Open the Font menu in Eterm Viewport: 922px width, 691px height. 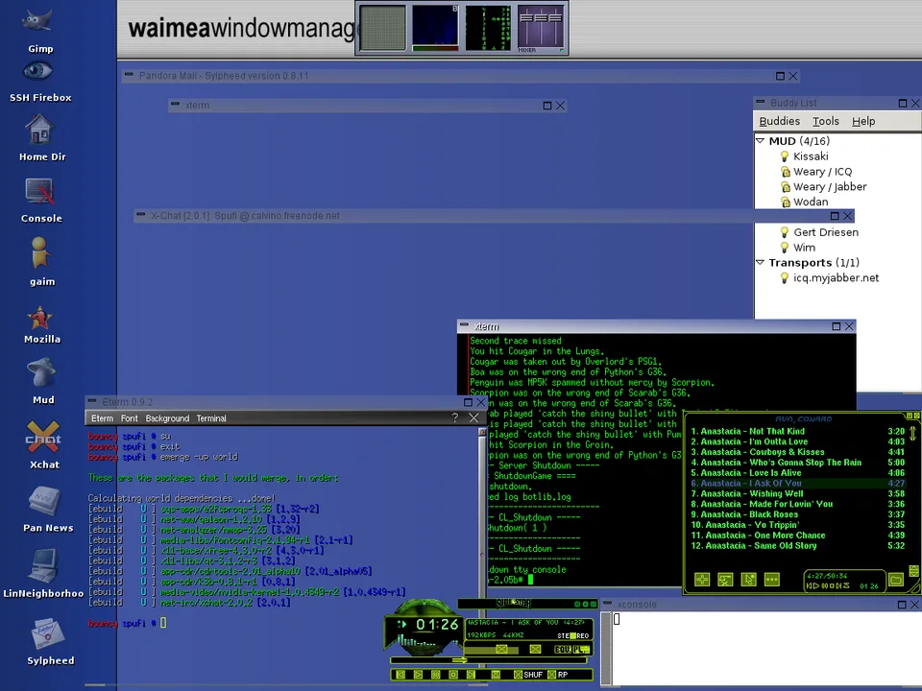click(130, 418)
